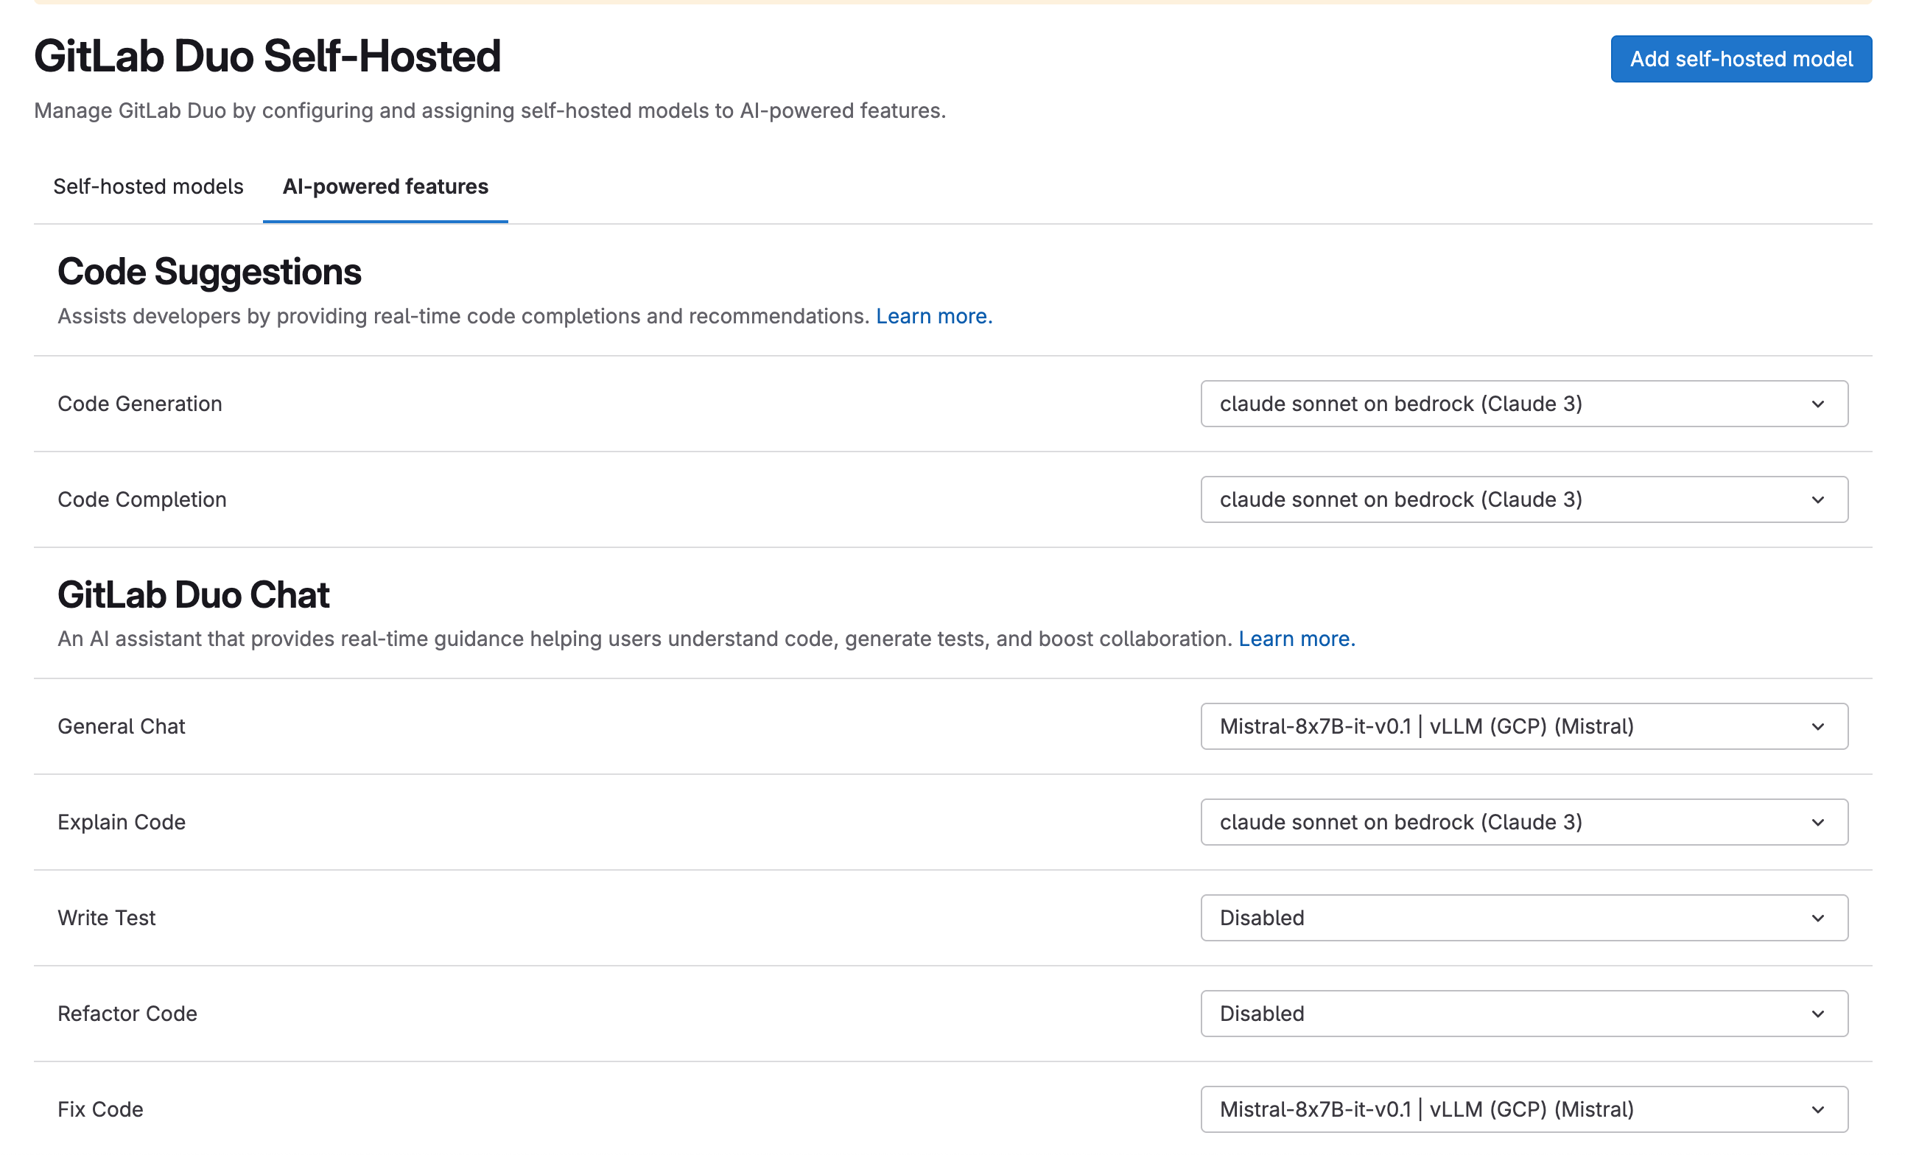Open the Fix Code model dropdown

pos(1523,1109)
